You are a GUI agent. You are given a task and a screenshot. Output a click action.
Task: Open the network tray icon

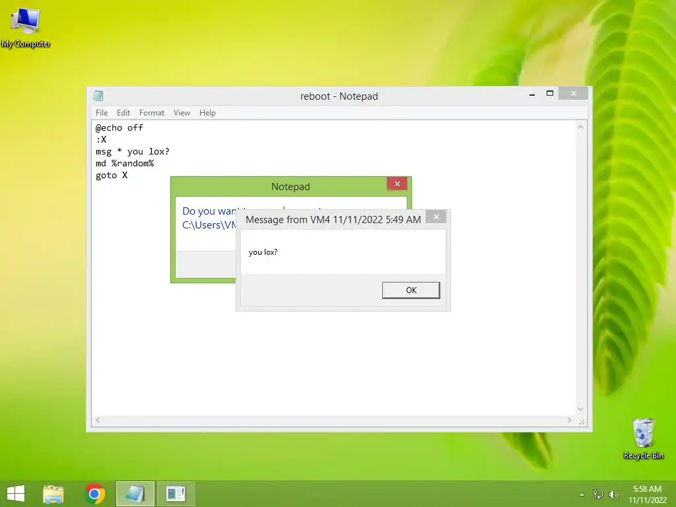(x=597, y=494)
